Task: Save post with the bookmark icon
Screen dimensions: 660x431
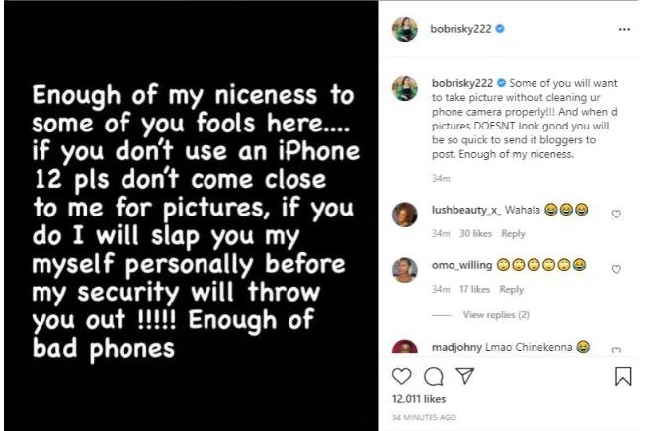Action: (x=623, y=376)
